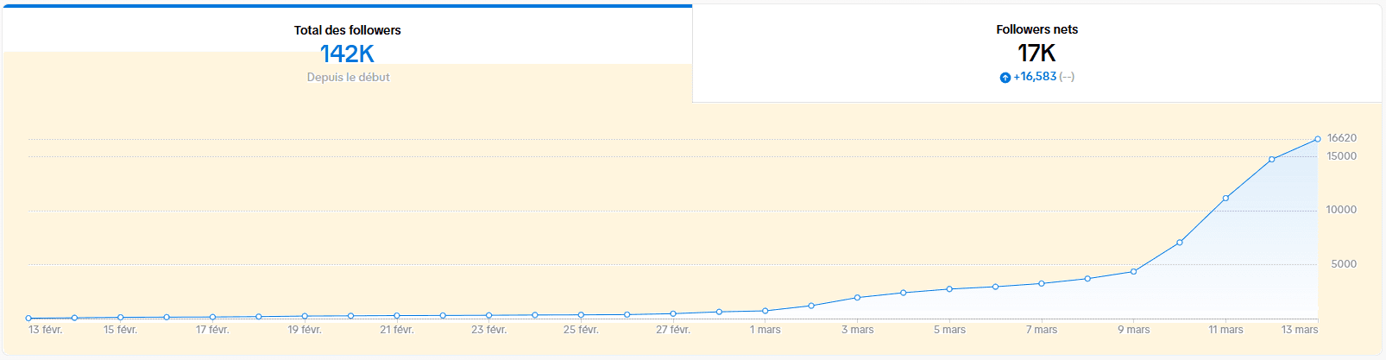Click the blue up-arrow icon beside +16,583
1386x360 pixels.
(x=1005, y=78)
